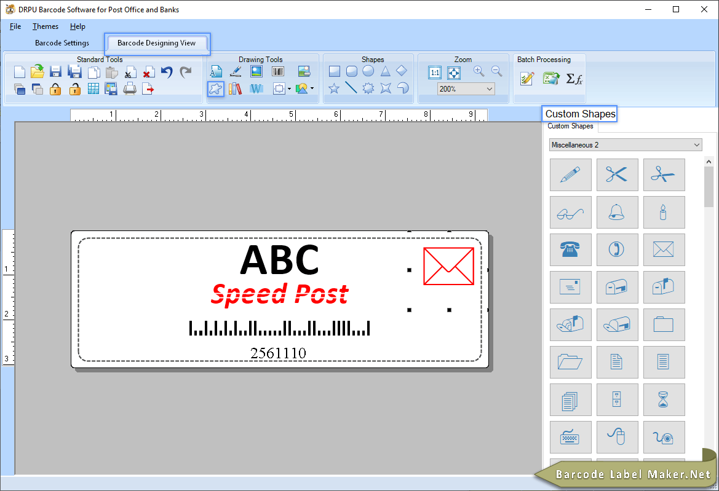
Task: Open the batch formula (Σfx) function
Action: point(574,79)
